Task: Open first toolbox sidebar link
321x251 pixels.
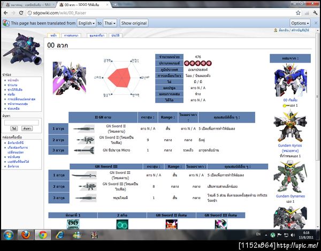Action: pyautogui.click(x=16, y=143)
